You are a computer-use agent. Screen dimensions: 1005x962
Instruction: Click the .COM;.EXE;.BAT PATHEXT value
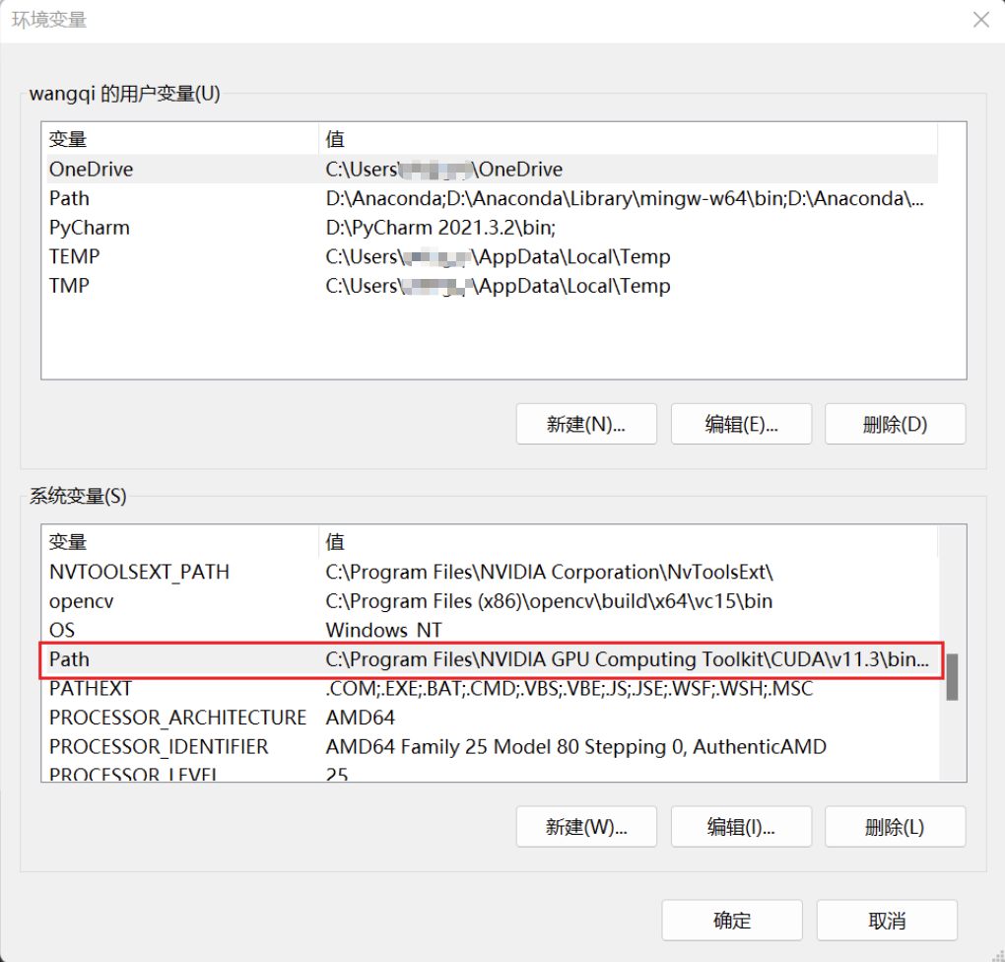click(569, 688)
